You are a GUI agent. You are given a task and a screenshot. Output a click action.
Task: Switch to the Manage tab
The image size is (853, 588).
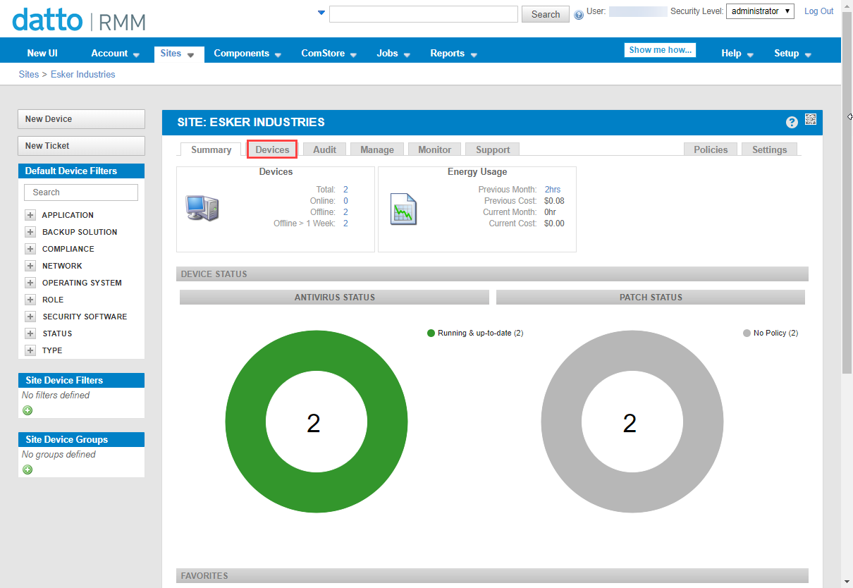[x=377, y=149]
